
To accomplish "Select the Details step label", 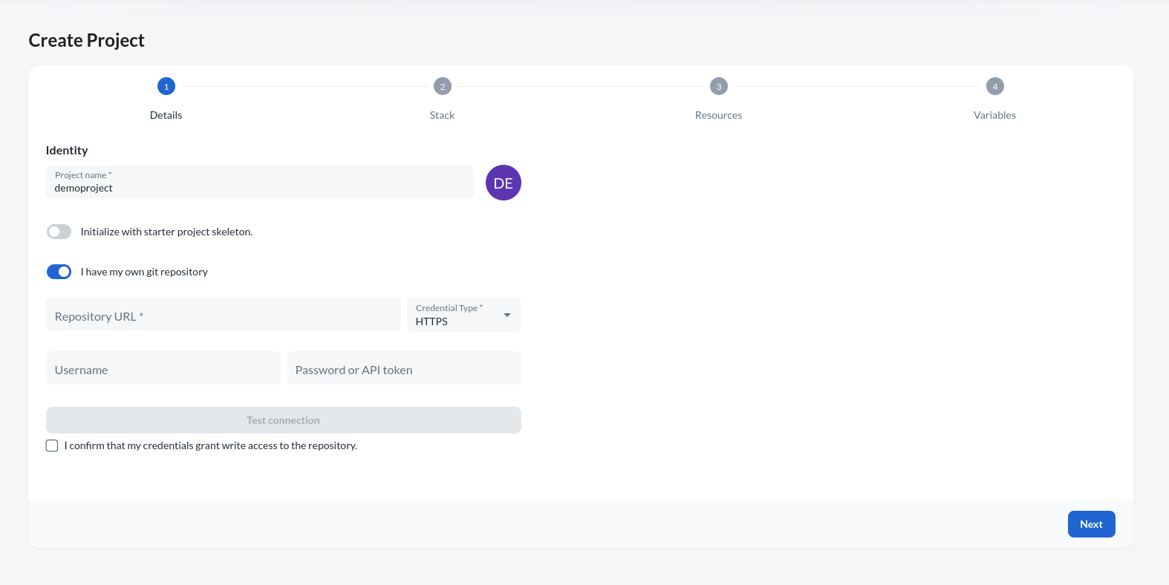I will (x=166, y=115).
